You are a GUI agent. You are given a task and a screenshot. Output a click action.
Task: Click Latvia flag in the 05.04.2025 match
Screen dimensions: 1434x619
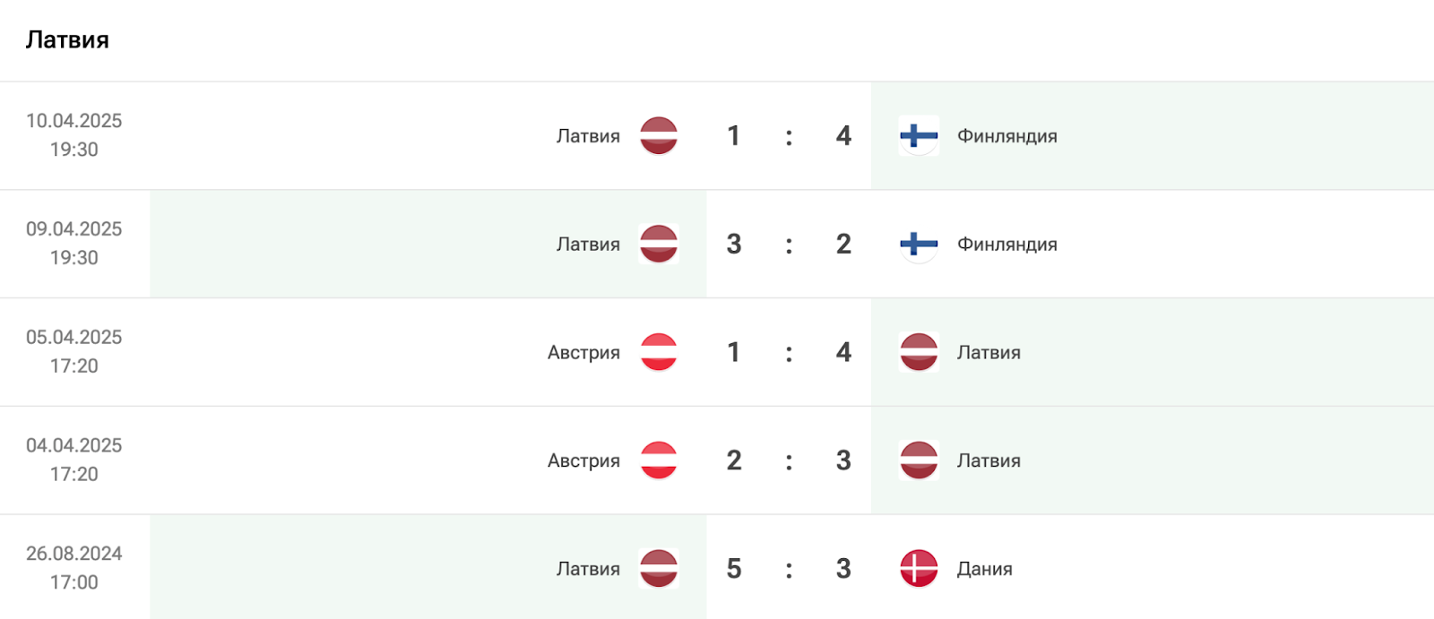919,352
